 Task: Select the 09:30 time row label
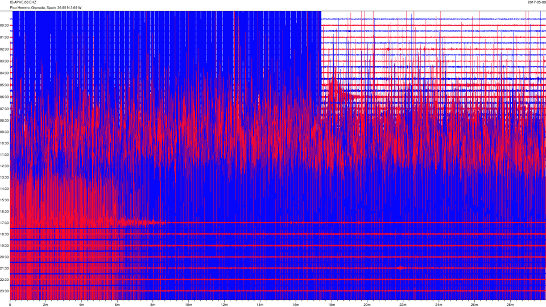tap(5, 132)
